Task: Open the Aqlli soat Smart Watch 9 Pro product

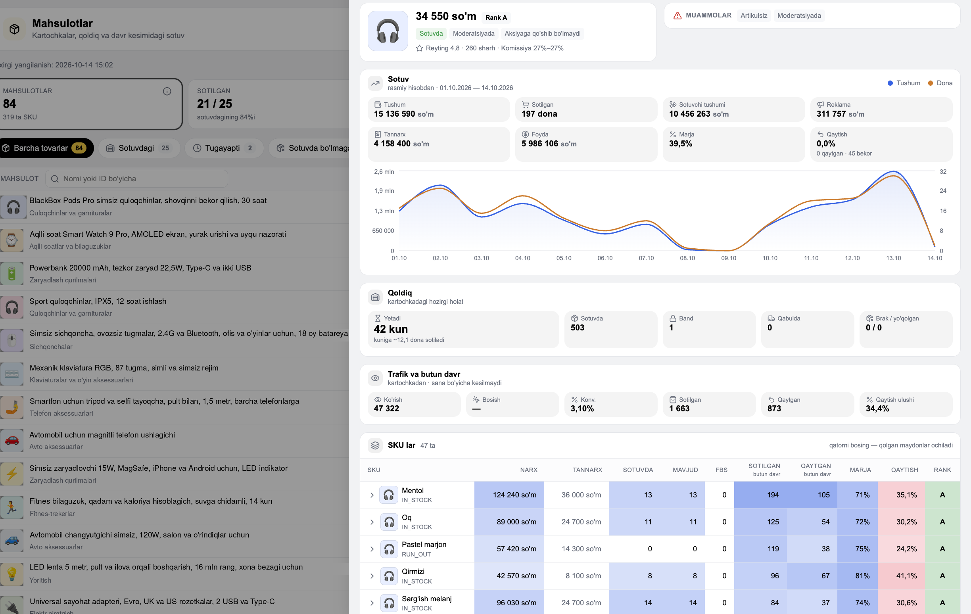Action: (175, 240)
